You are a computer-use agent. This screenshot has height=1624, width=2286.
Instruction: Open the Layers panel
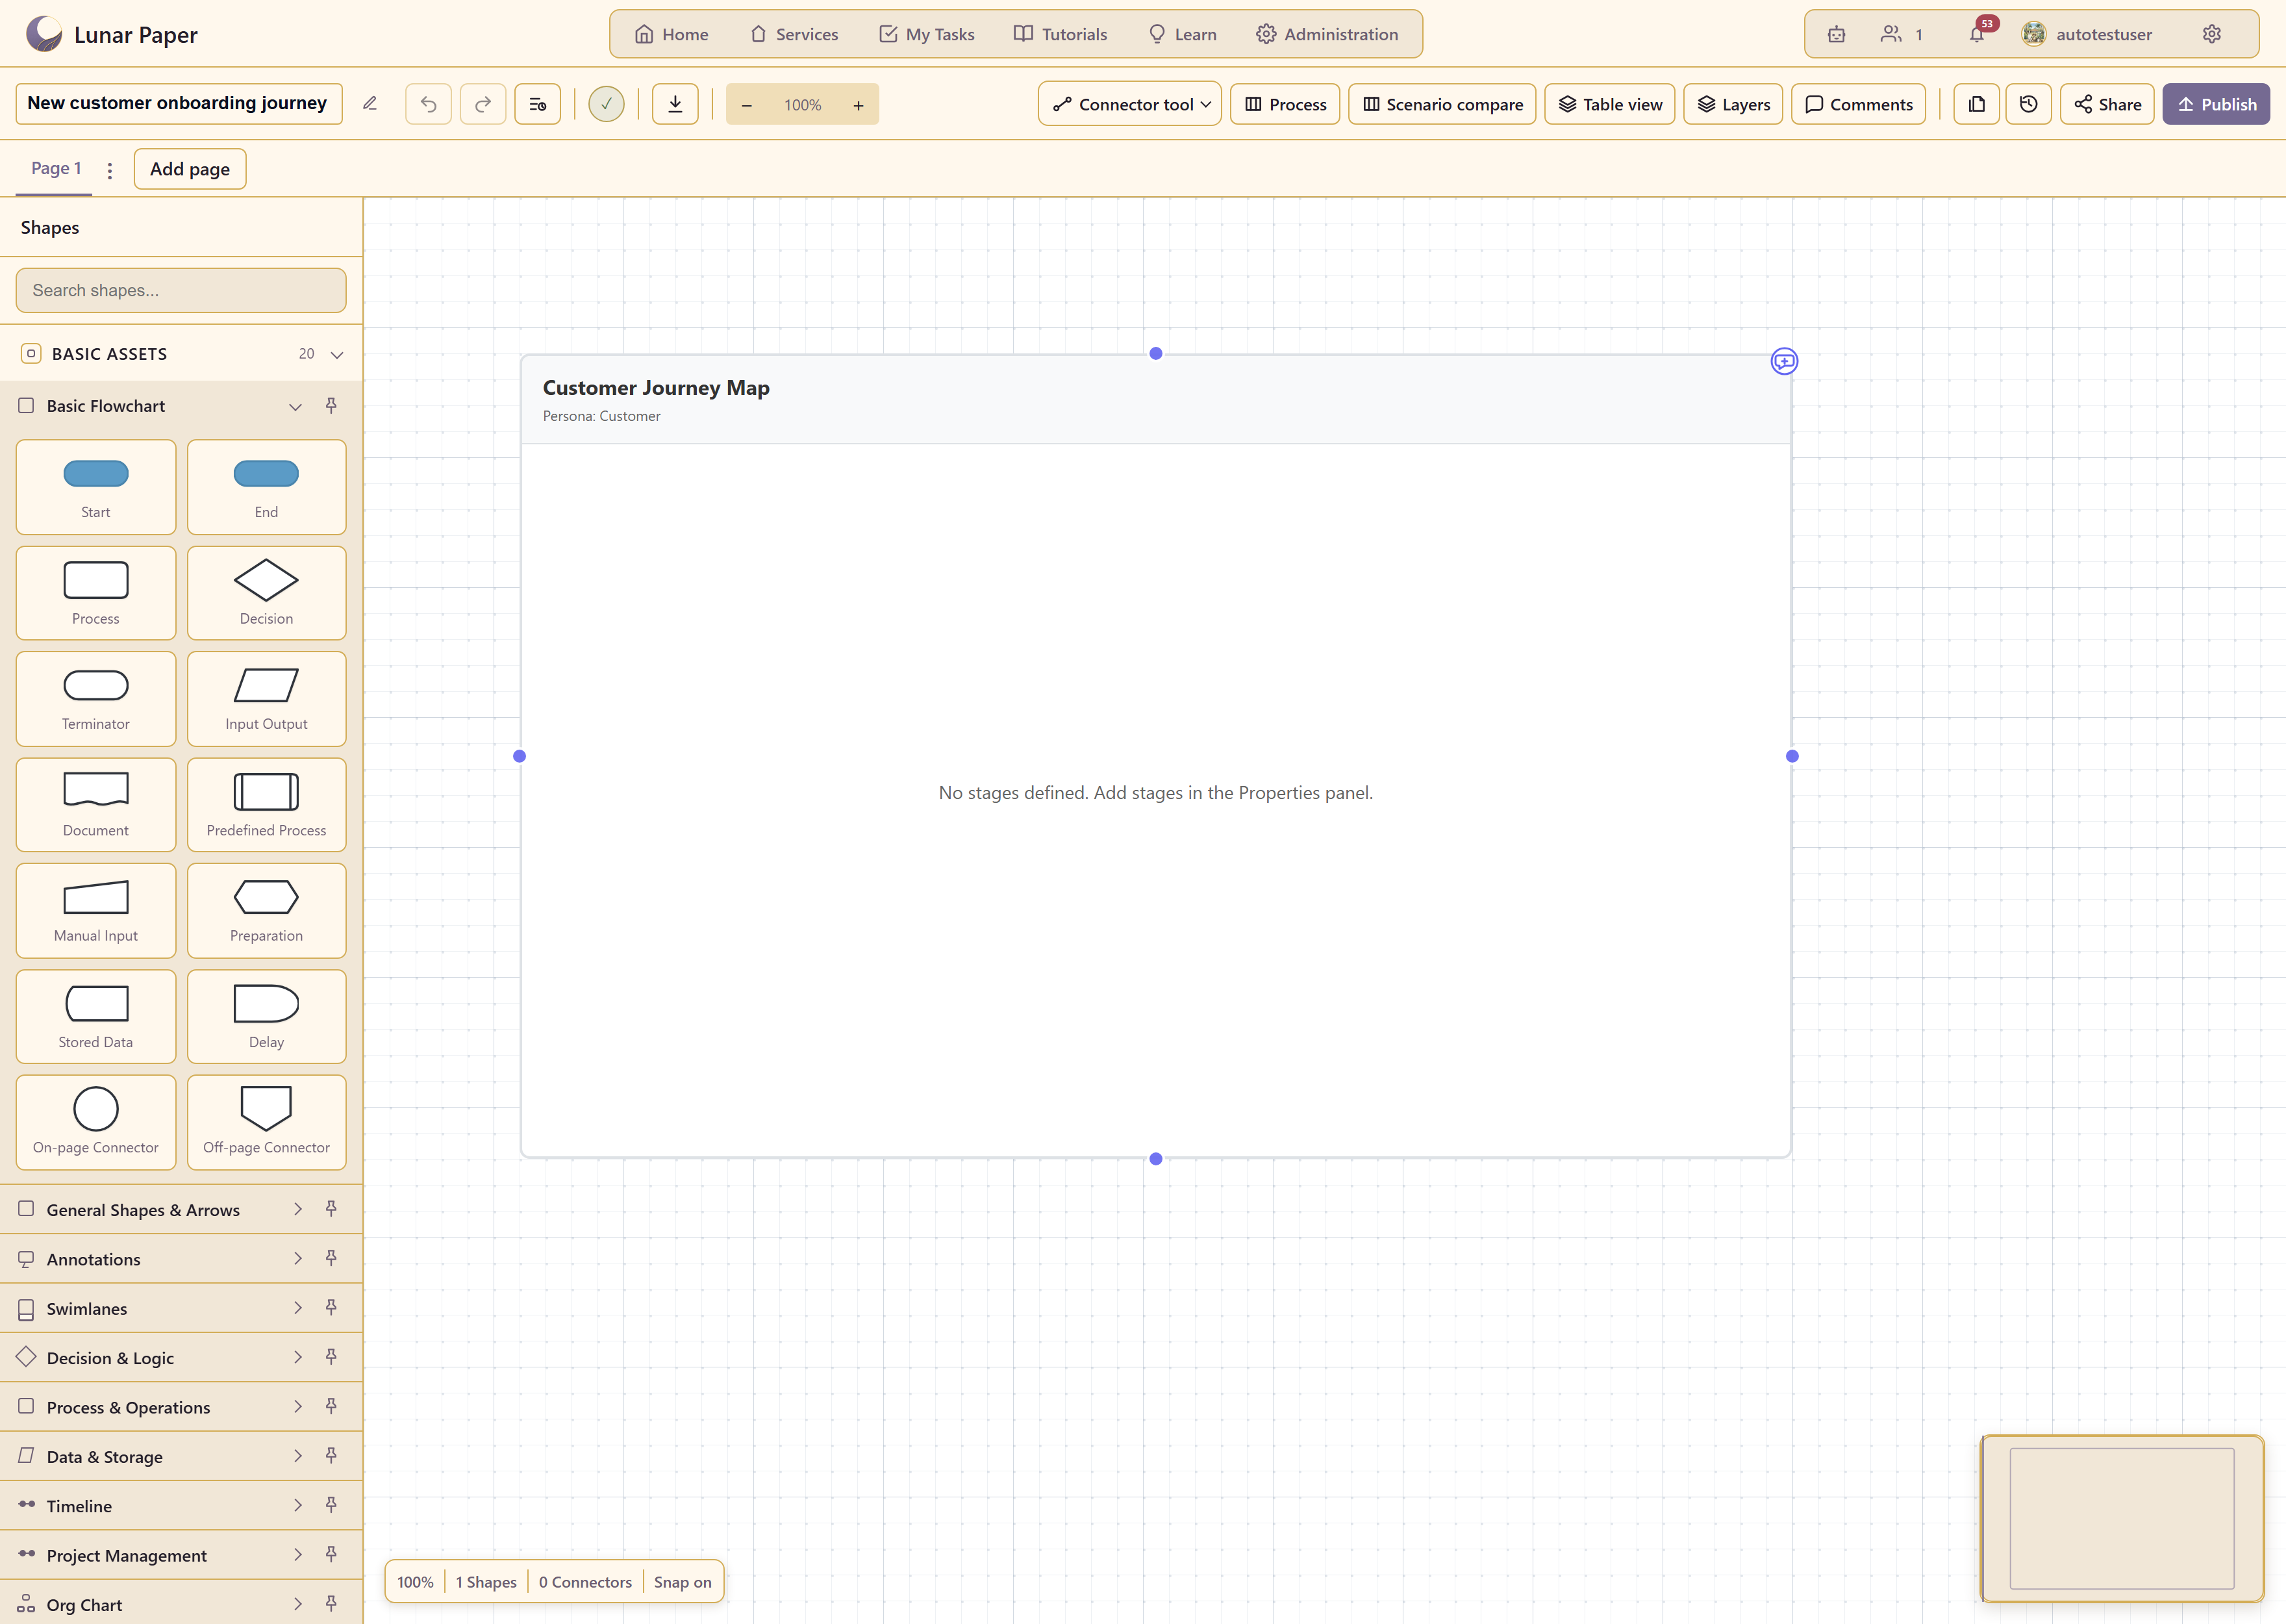click(x=1733, y=104)
